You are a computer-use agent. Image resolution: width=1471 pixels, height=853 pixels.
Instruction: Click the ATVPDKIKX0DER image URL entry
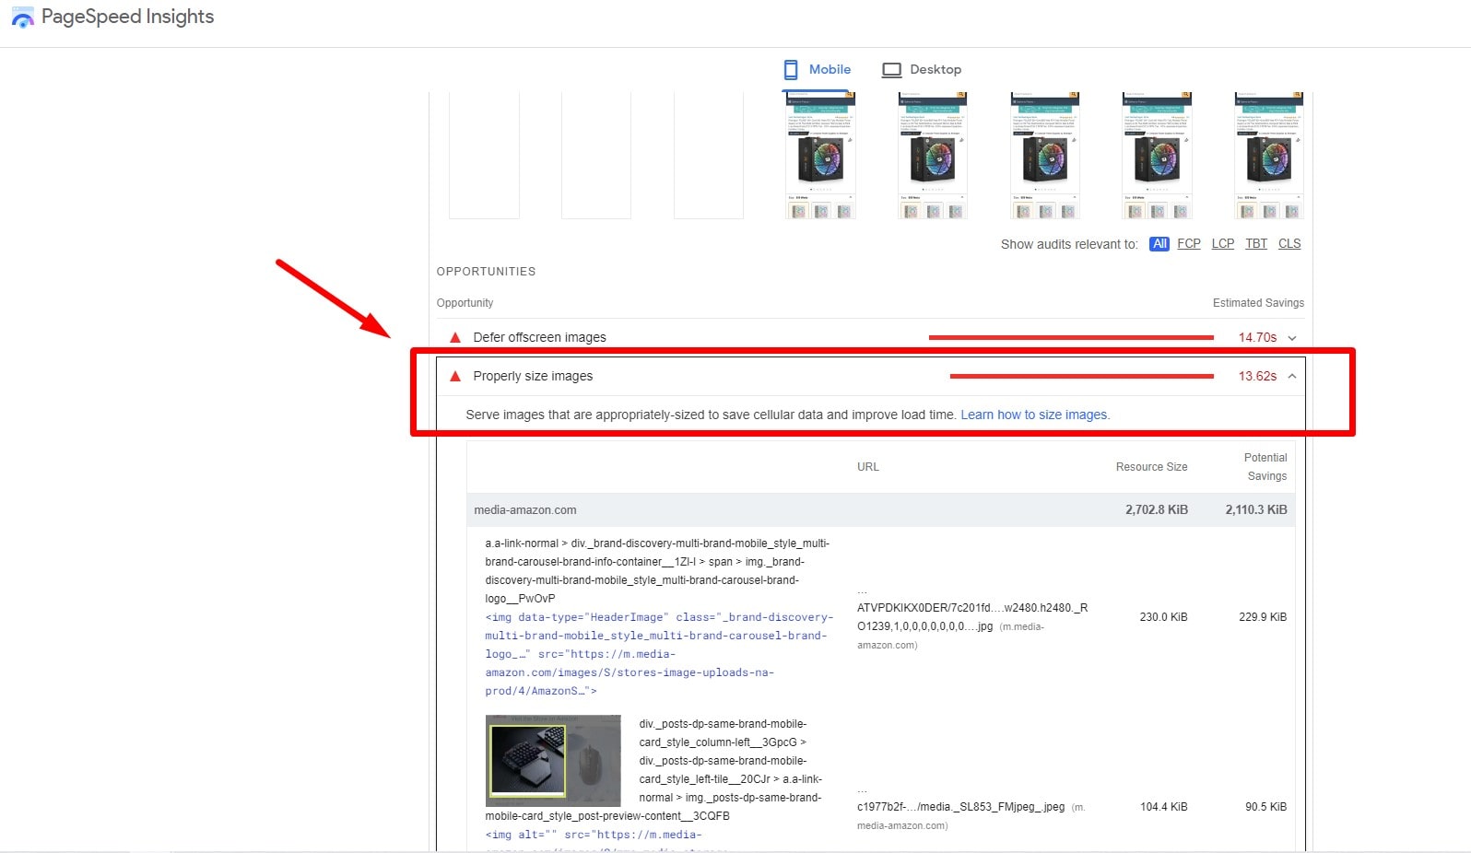tap(971, 617)
